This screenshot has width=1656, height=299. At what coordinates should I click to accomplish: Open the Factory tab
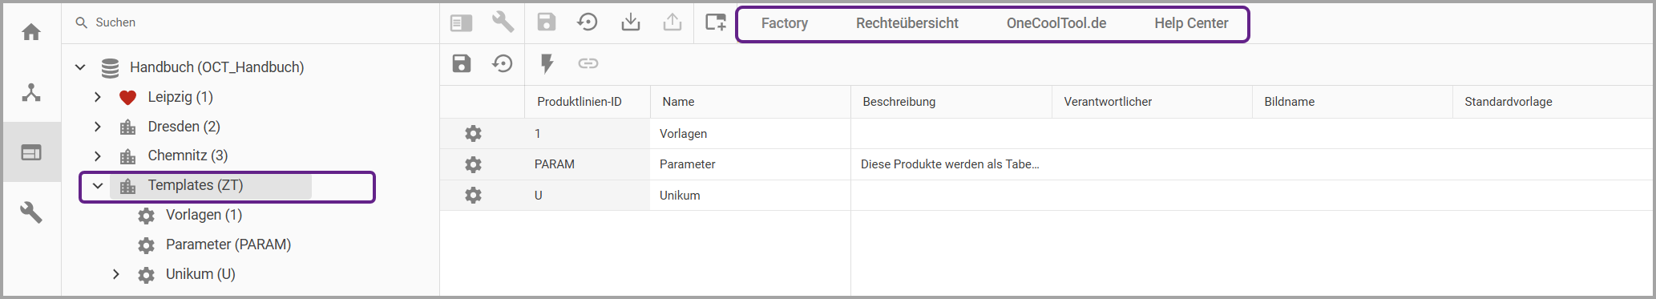pyautogui.click(x=785, y=23)
